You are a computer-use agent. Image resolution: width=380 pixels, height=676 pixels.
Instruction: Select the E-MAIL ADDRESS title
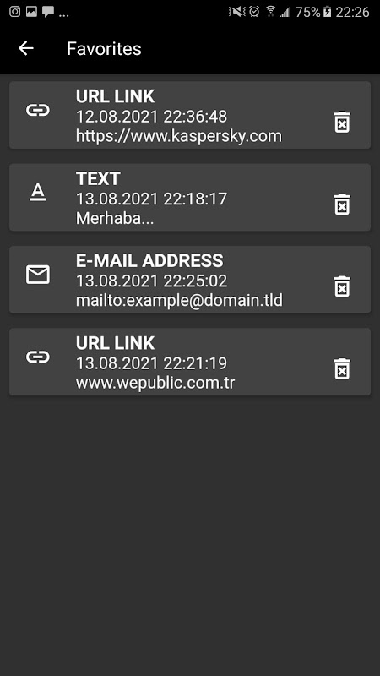(x=149, y=261)
